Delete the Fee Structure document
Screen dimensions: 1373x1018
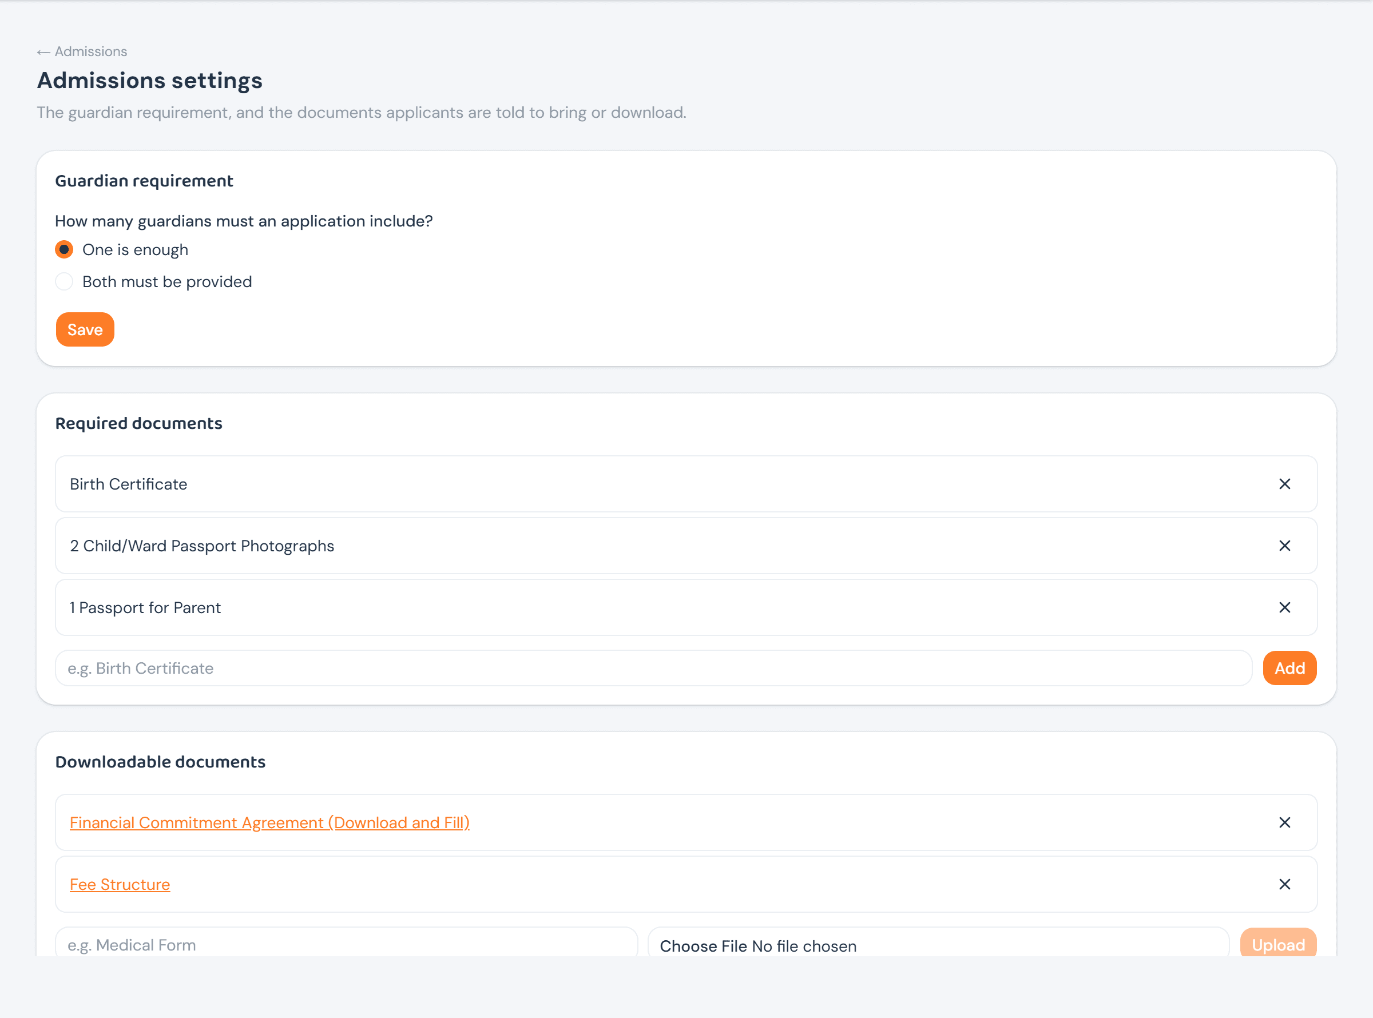1284,884
